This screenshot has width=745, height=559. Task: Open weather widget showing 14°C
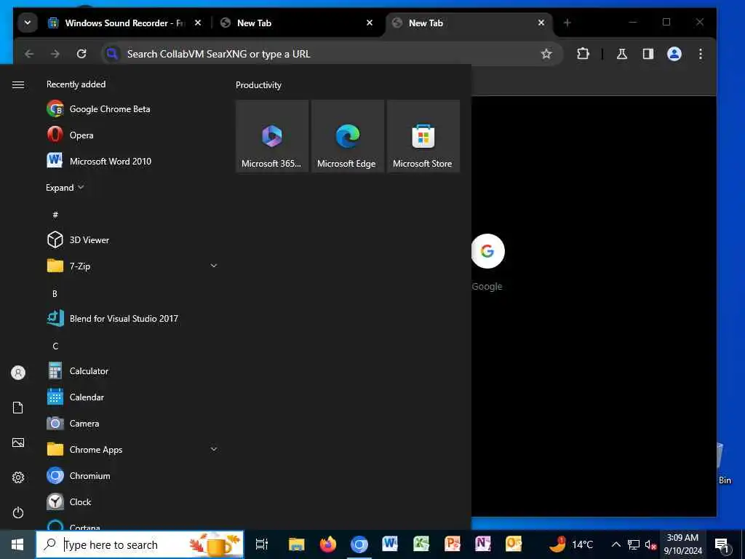(571, 544)
